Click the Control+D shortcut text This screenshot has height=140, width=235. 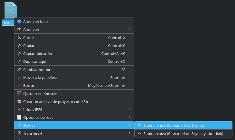click(117, 61)
